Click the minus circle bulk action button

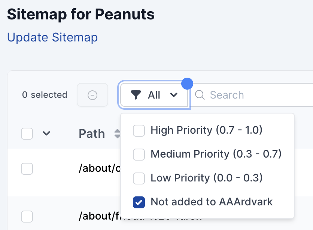[92, 95]
